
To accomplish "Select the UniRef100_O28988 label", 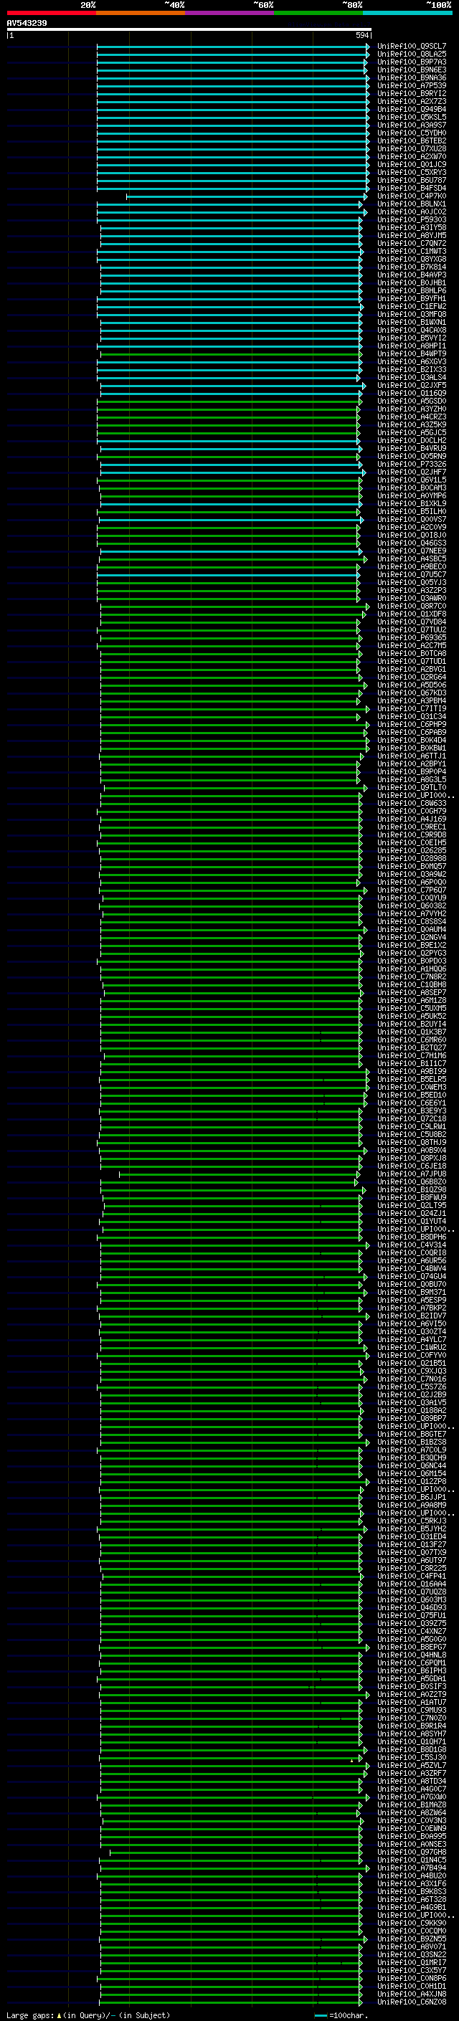I will (x=412, y=858).
